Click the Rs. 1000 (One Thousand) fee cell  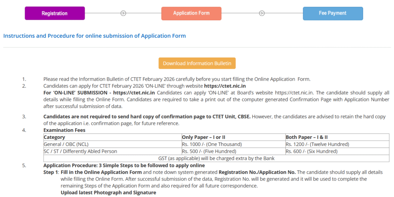(x=212, y=144)
